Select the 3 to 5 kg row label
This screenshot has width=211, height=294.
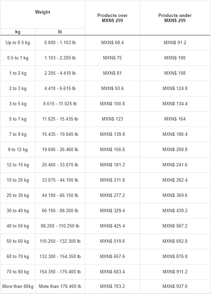[x=18, y=104]
